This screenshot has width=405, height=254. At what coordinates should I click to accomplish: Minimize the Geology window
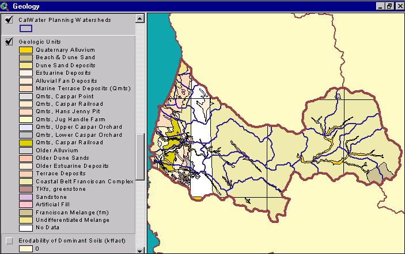click(x=380, y=6)
